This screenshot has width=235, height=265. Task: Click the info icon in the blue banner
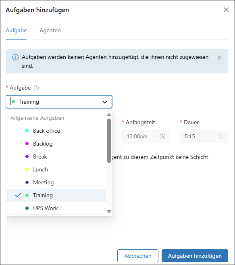[15, 57]
